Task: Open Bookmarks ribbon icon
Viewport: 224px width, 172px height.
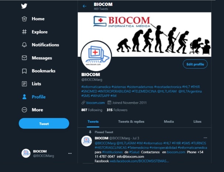Action: pyautogui.click(x=24, y=71)
